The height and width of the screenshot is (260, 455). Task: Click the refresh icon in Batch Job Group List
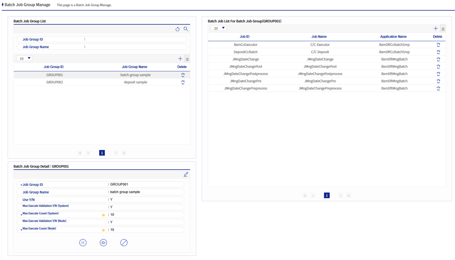coord(177,29)
